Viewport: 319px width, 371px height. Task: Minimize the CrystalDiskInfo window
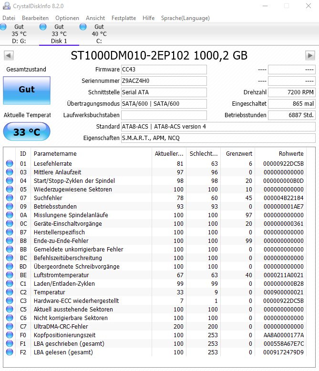(265, 6)
